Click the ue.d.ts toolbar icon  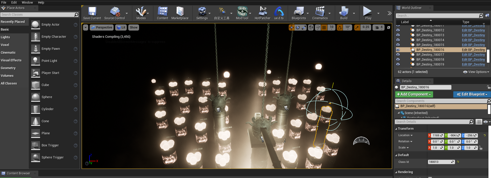pyautogui.click(x=279, y=13)
